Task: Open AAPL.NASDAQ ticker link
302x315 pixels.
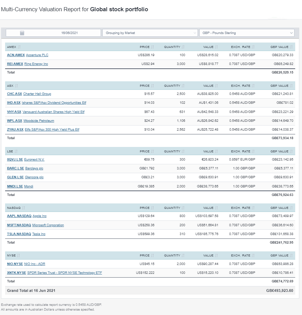Action: [19, 216]
